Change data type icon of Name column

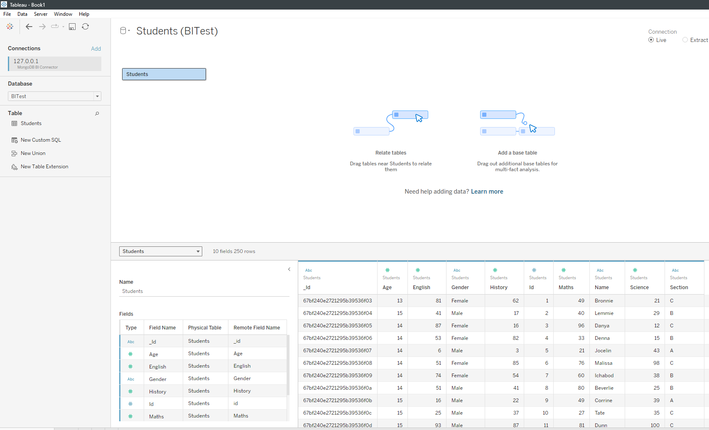pyautogui.click(x=600, y=270)
